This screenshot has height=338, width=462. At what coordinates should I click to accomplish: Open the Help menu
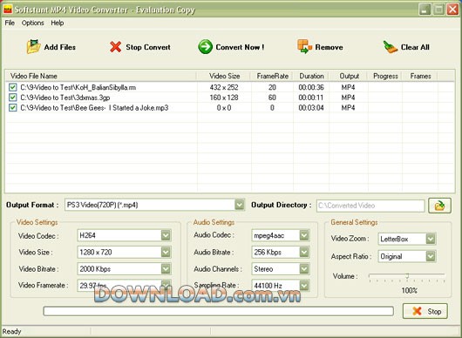(x=58, y=23)
